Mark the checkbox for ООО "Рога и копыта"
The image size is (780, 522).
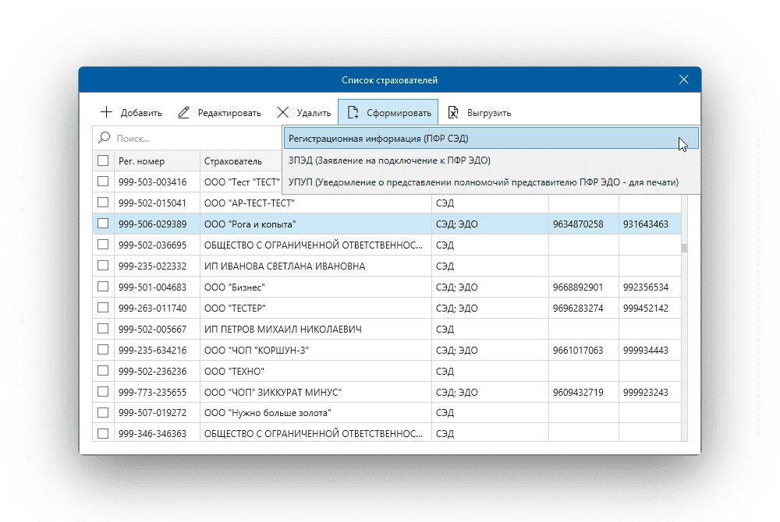pyautogui.click(x=103, y=224)
